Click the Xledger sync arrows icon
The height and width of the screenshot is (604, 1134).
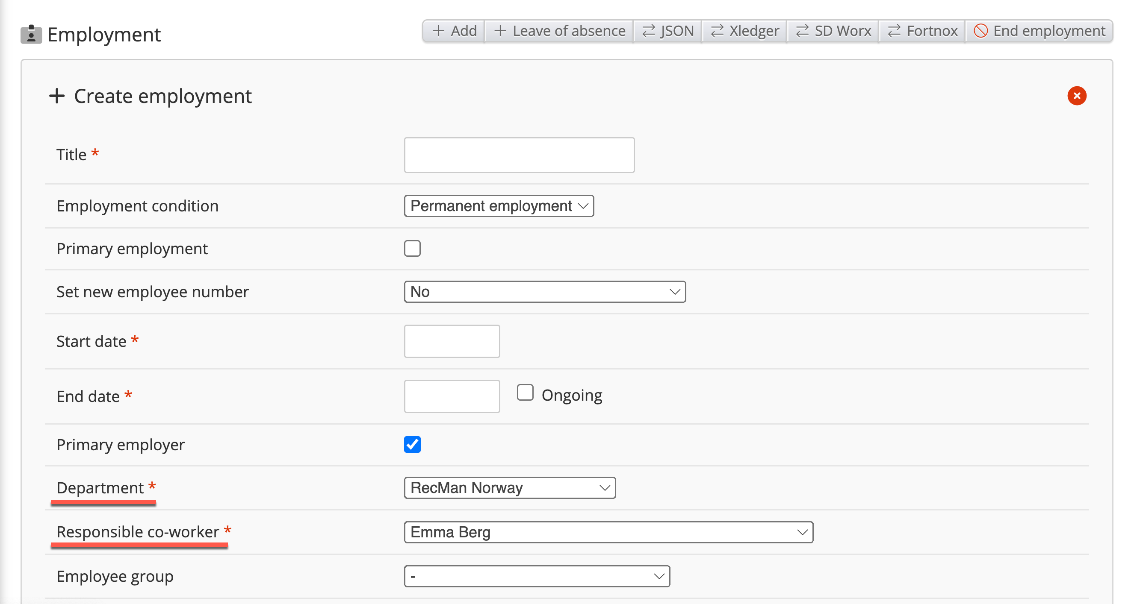(717, 31)
